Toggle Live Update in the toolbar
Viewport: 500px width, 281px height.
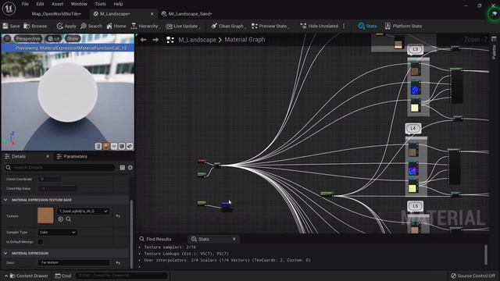click(184, 26)
